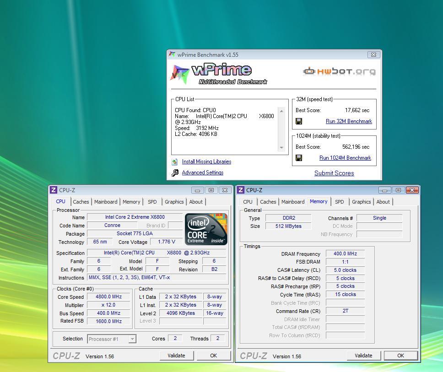Viewport: 443px width, 372px height.
Task: Click the wrench icon beside Advanced Settings
Action: (175, 173)
